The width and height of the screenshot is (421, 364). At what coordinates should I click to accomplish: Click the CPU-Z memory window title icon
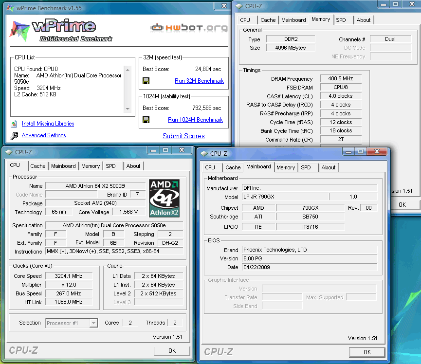tap(239, 6)
